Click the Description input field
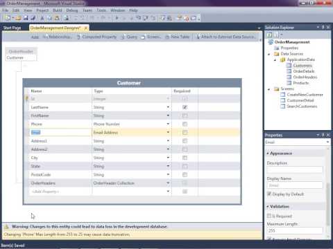Screen dimensions: 333x249 [295, 169]
